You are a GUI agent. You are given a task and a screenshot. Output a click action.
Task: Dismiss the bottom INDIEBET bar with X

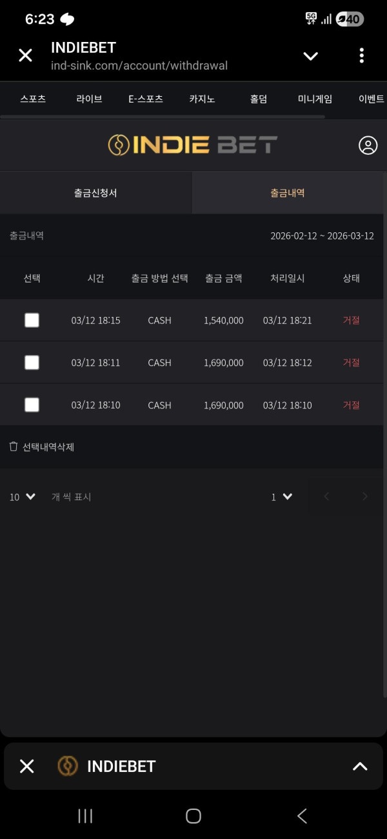tap(26, 766)
